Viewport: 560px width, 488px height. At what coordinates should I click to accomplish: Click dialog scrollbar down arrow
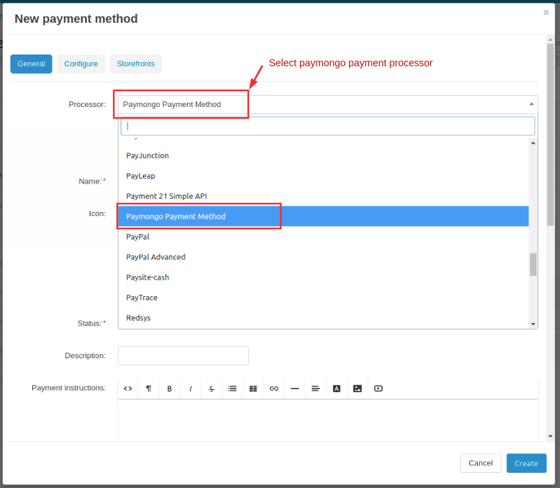click(550, 436)
